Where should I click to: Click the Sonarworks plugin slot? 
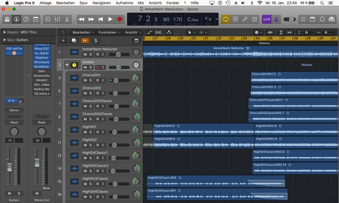42,76
